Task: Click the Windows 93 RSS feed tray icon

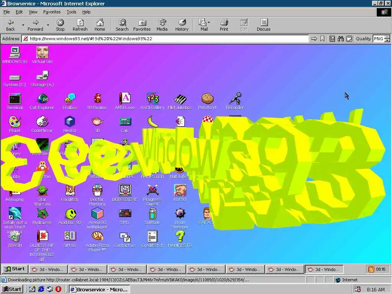Action: (x=371, y=269)
